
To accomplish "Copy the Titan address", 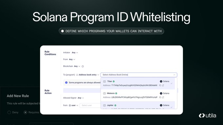I will tap(160, 86).
